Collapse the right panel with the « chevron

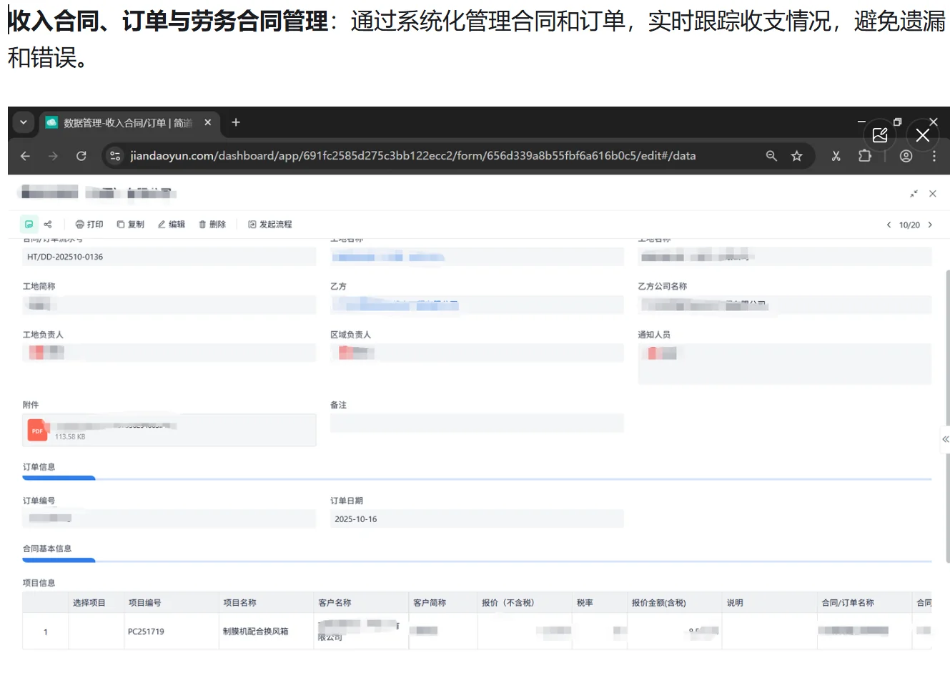[945, 439]
